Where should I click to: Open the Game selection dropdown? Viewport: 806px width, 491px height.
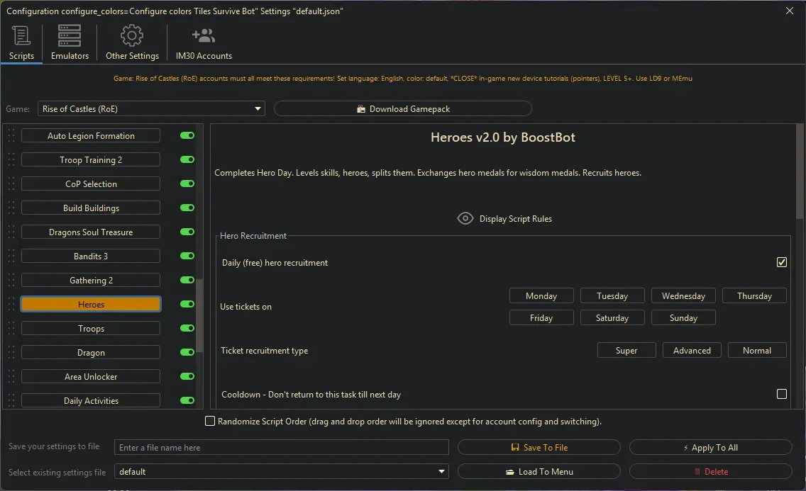151,109
